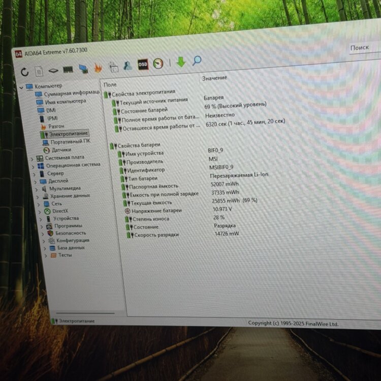Click the green download arrow icon
Screen dimensions: 381x381
point(181,62)
